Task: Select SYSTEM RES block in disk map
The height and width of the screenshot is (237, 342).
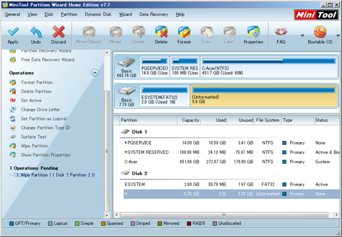Action: (x=185, y=67)
